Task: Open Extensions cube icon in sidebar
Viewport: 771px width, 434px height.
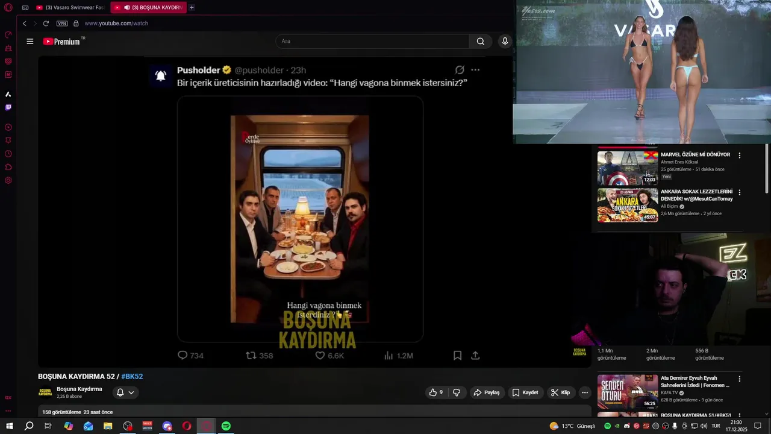Action: tap(8, 167)
